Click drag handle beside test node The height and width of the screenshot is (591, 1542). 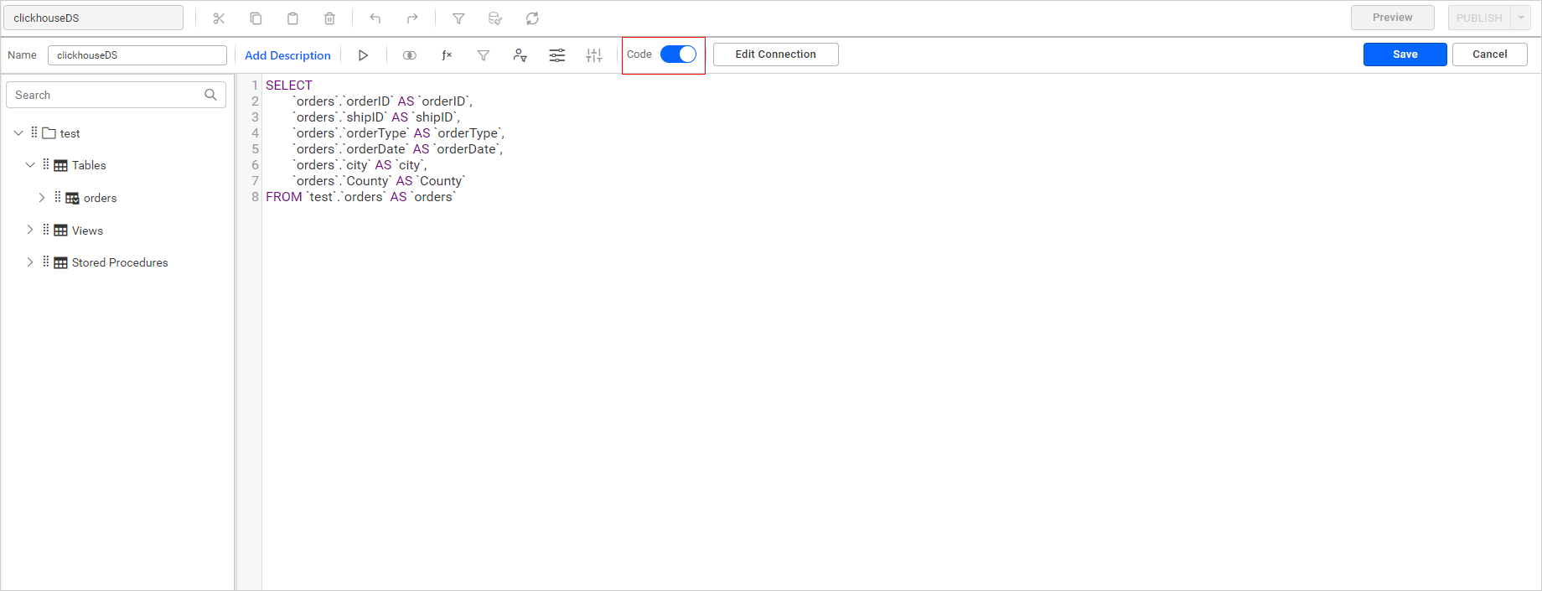(x=34, y=132)
